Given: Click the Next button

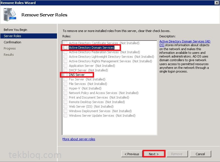Looking at the screenshot, I should pos(154,154).
